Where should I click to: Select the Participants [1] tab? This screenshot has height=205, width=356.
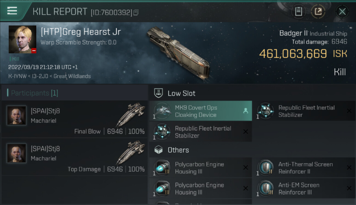click(34, 93)
